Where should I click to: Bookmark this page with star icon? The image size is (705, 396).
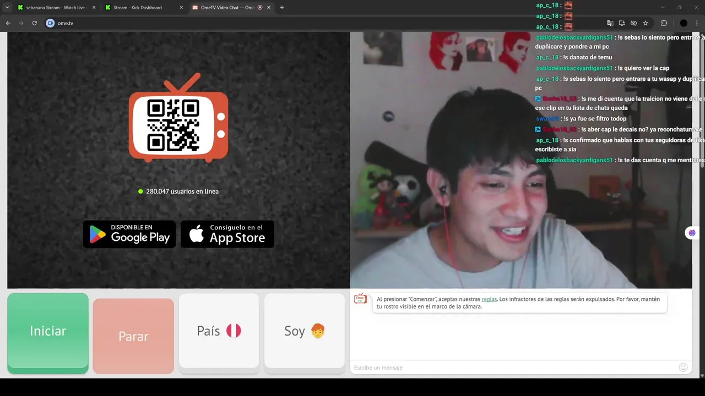click(x=646, y=23)
